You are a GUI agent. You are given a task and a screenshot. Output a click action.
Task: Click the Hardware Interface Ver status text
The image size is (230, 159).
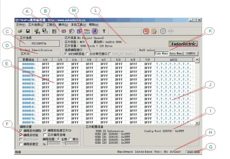click(x=149, y=152)
